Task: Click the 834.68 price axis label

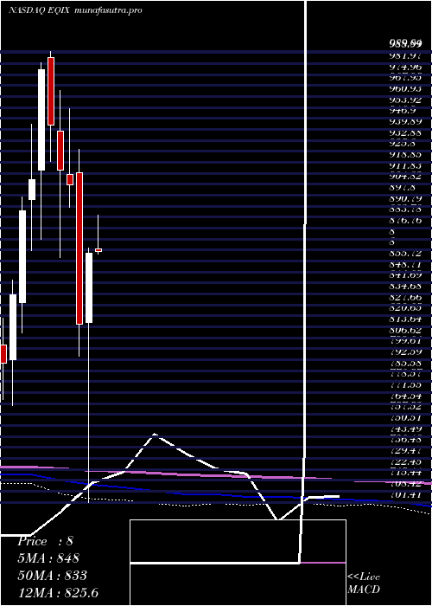Action: [x=405, y=287]
